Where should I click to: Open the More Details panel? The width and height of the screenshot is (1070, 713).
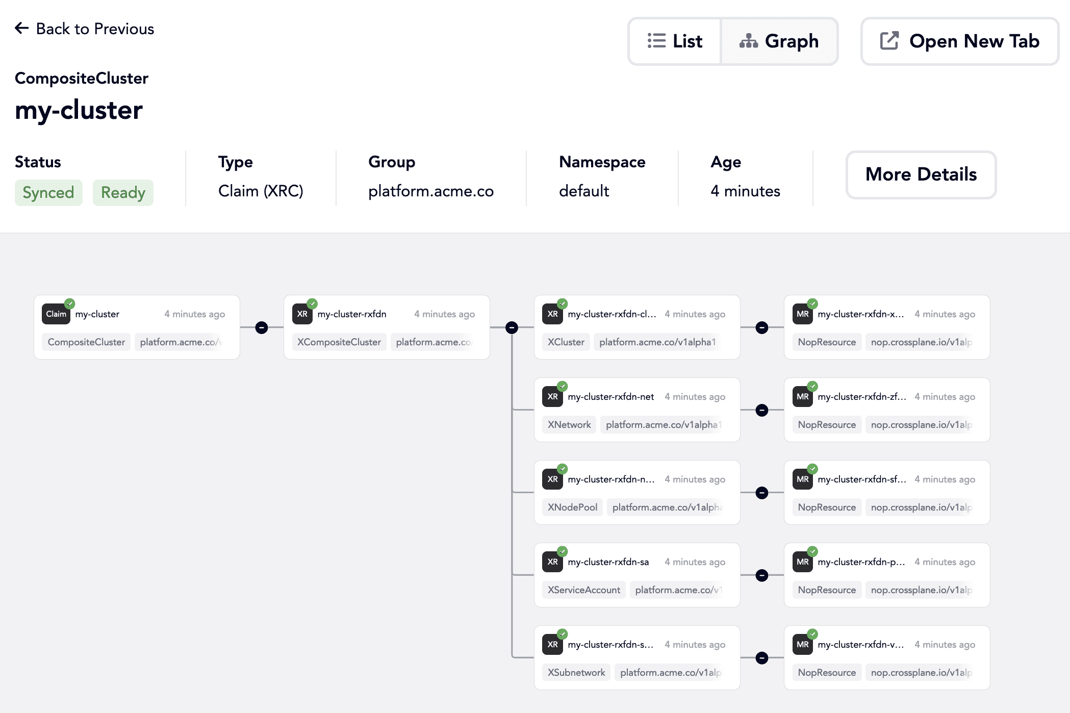(921, 174)
